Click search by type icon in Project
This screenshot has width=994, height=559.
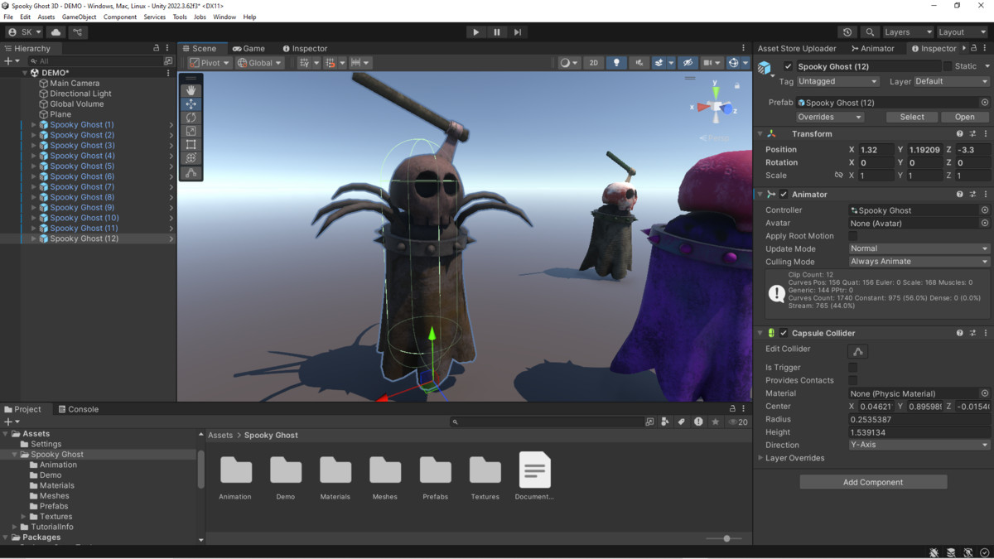[x=665, y=422]
